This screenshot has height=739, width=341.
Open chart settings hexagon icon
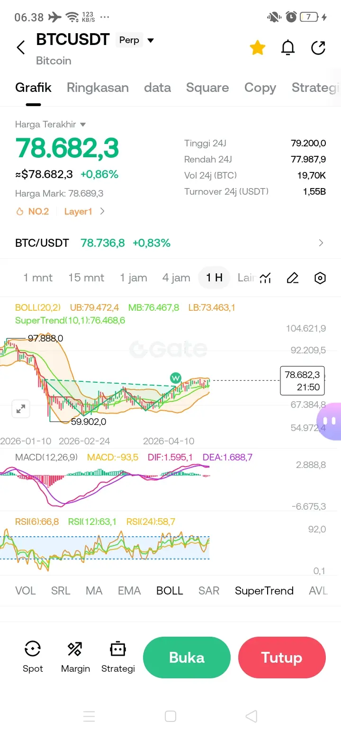point(320,278)
